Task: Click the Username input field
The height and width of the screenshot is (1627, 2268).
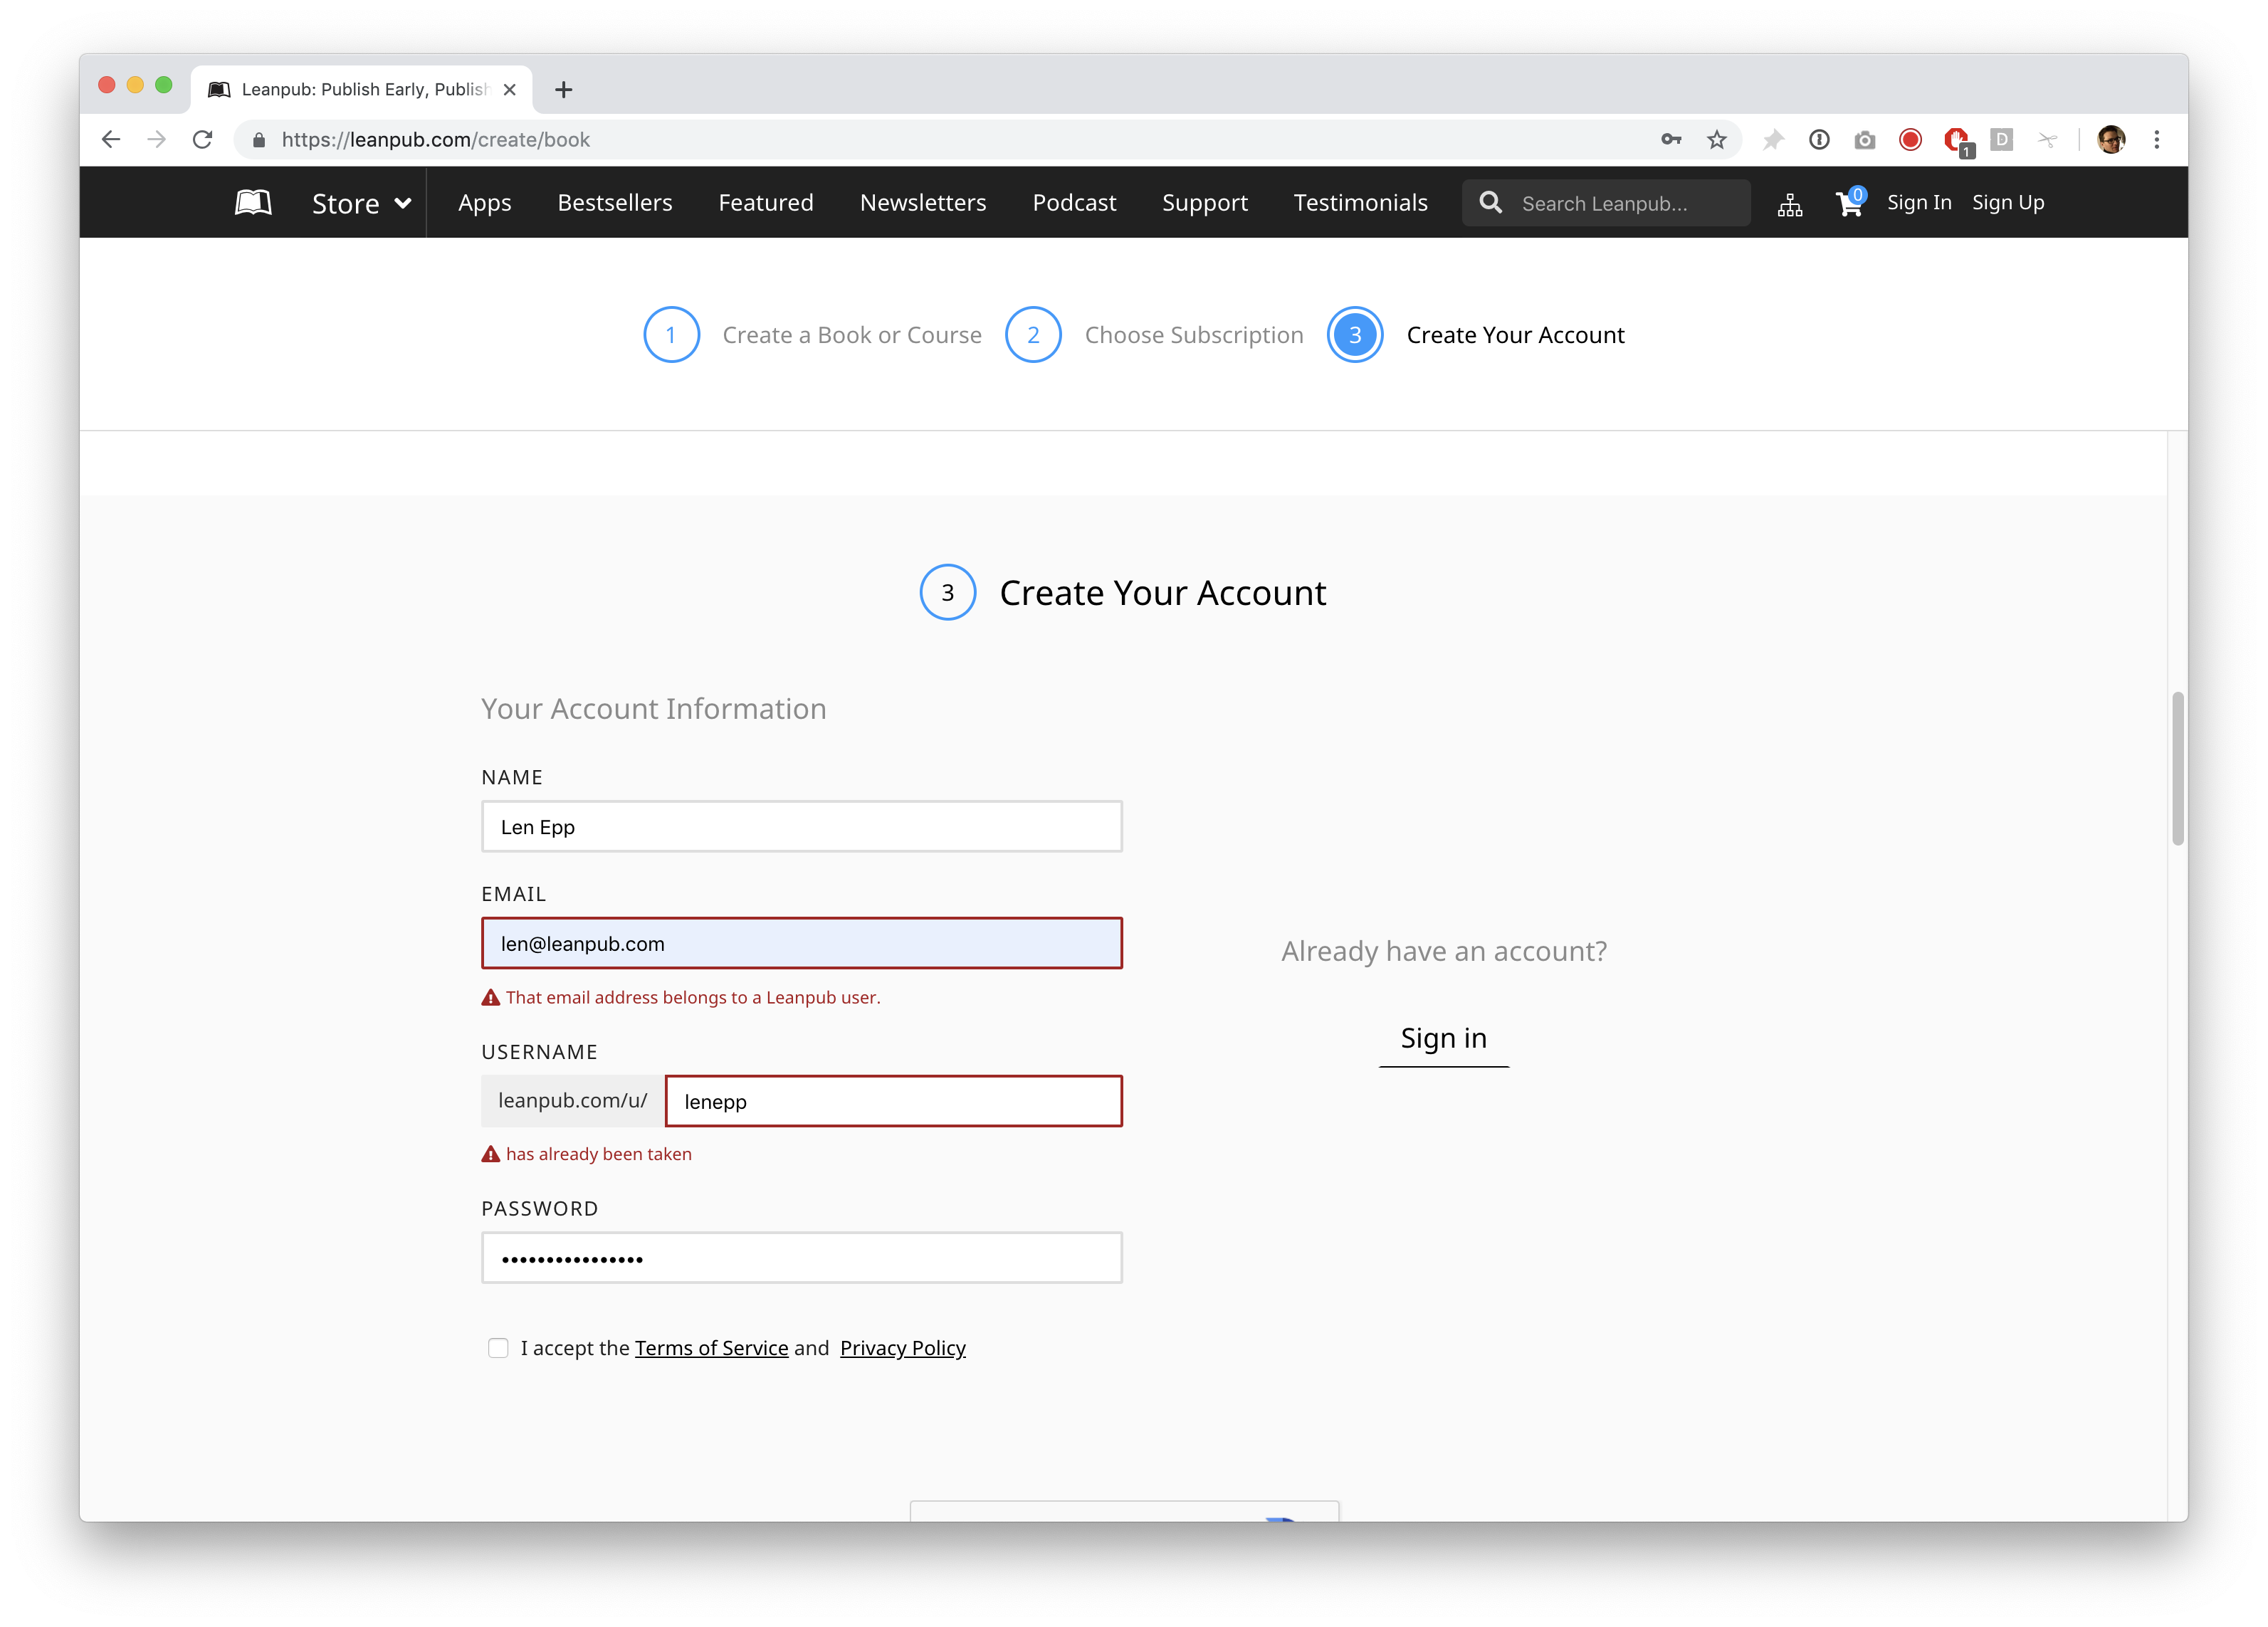Action: pyautogui.click(x=893, y=1100)
